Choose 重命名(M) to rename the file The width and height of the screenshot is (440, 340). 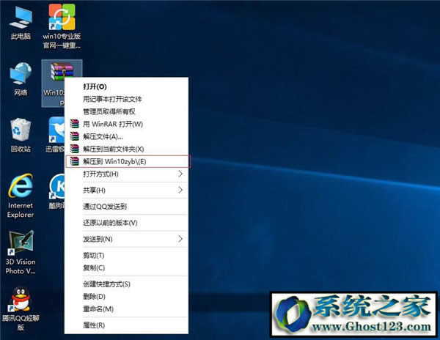(96, 308)
